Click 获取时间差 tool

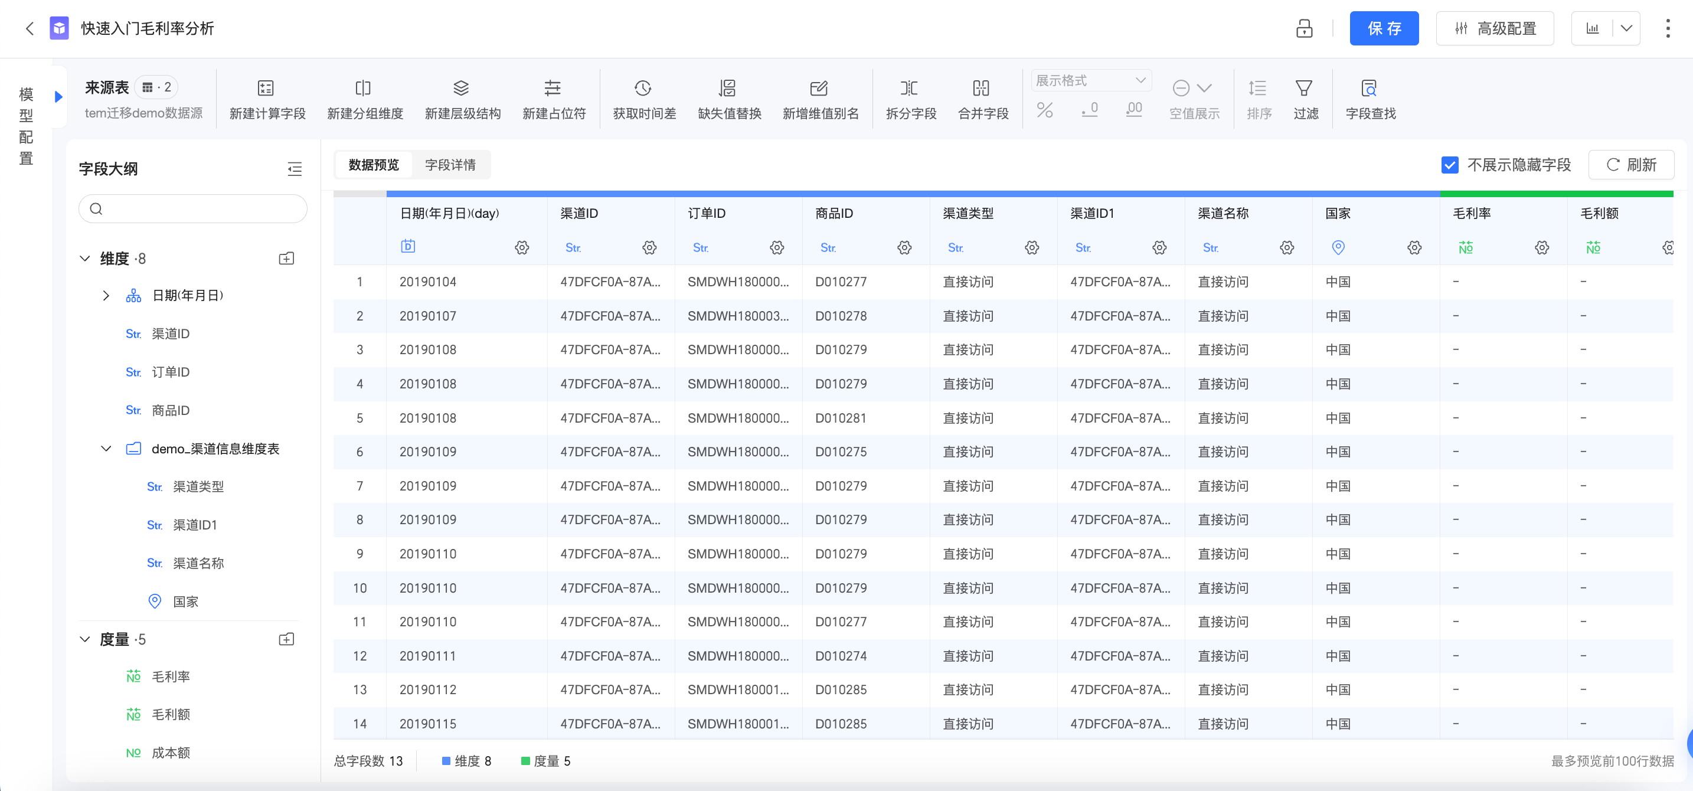coord(644,99)
